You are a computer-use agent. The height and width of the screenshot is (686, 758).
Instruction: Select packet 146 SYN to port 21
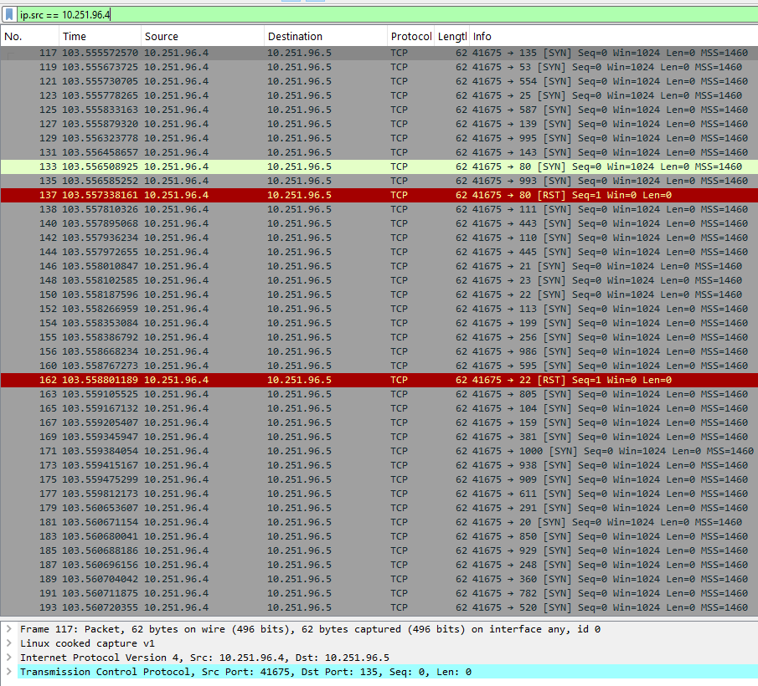coord(379,267)
